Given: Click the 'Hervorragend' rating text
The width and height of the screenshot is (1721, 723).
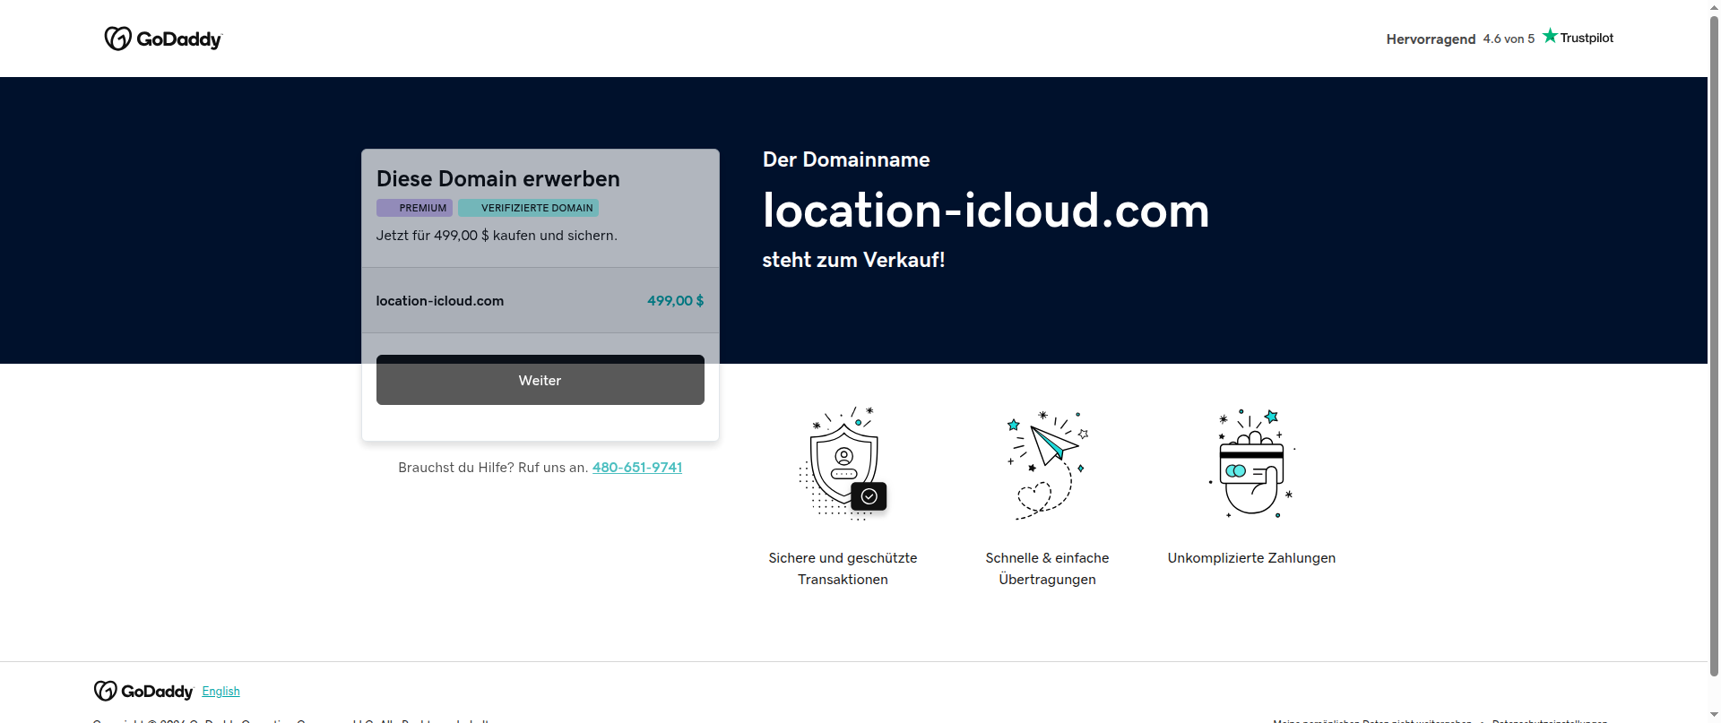Looking at the screenshot, I should click(x=1431, y=39).
